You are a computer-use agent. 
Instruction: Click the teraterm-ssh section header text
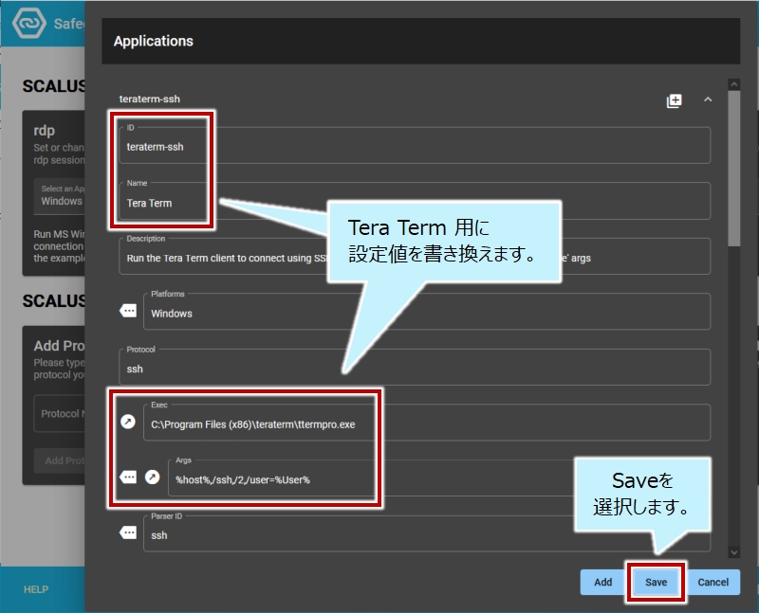click(x=150, y=99)
